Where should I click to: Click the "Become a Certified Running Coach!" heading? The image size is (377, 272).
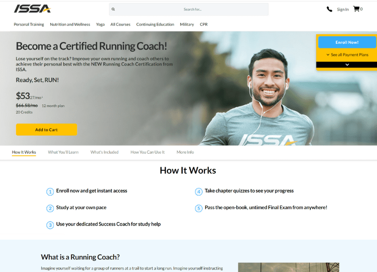pos(91,46)
